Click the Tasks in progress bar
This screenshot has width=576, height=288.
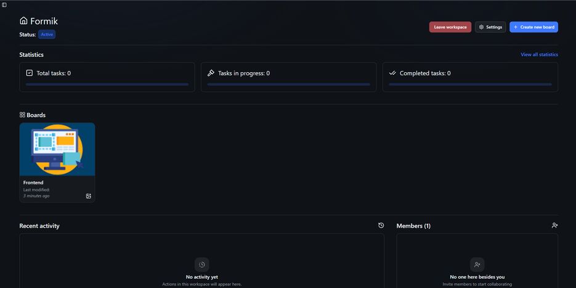[288, 84]
